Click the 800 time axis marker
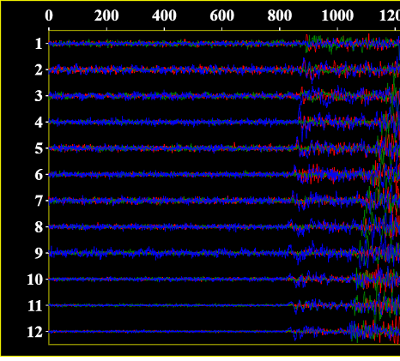 pyautogui.click(x=280, y=15)
